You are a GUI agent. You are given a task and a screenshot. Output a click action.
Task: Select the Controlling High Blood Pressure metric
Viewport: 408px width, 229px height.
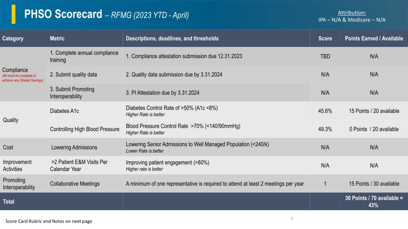click(x=84, y=129)
